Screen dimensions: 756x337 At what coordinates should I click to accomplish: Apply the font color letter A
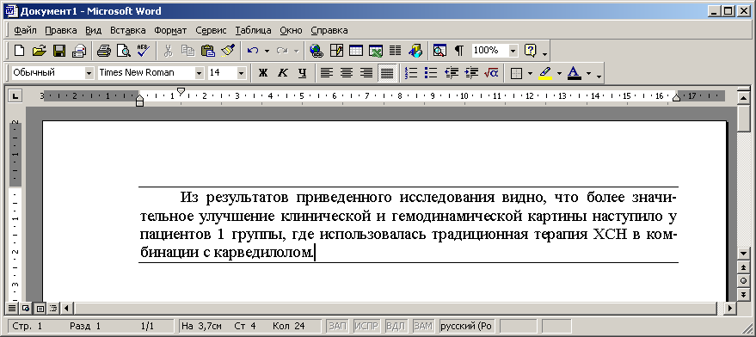(575, 73)
